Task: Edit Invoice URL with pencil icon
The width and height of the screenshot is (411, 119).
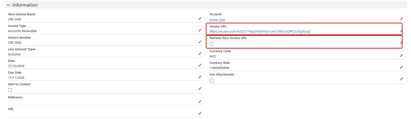Action: click(401, 31)
